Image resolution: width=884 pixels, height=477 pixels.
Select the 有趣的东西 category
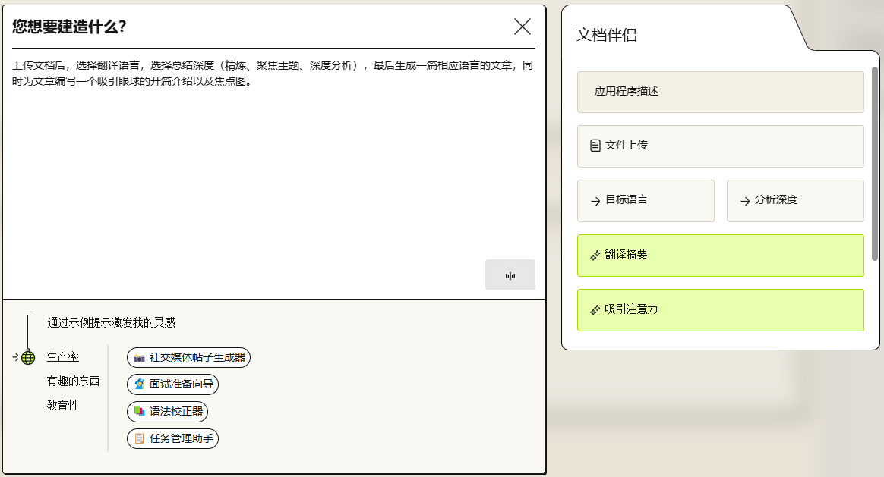[74, 381]
